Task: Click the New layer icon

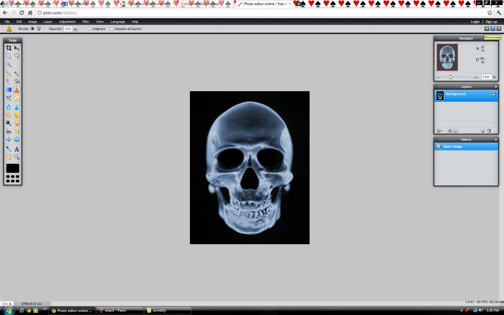Action: [x=482, y=131]
